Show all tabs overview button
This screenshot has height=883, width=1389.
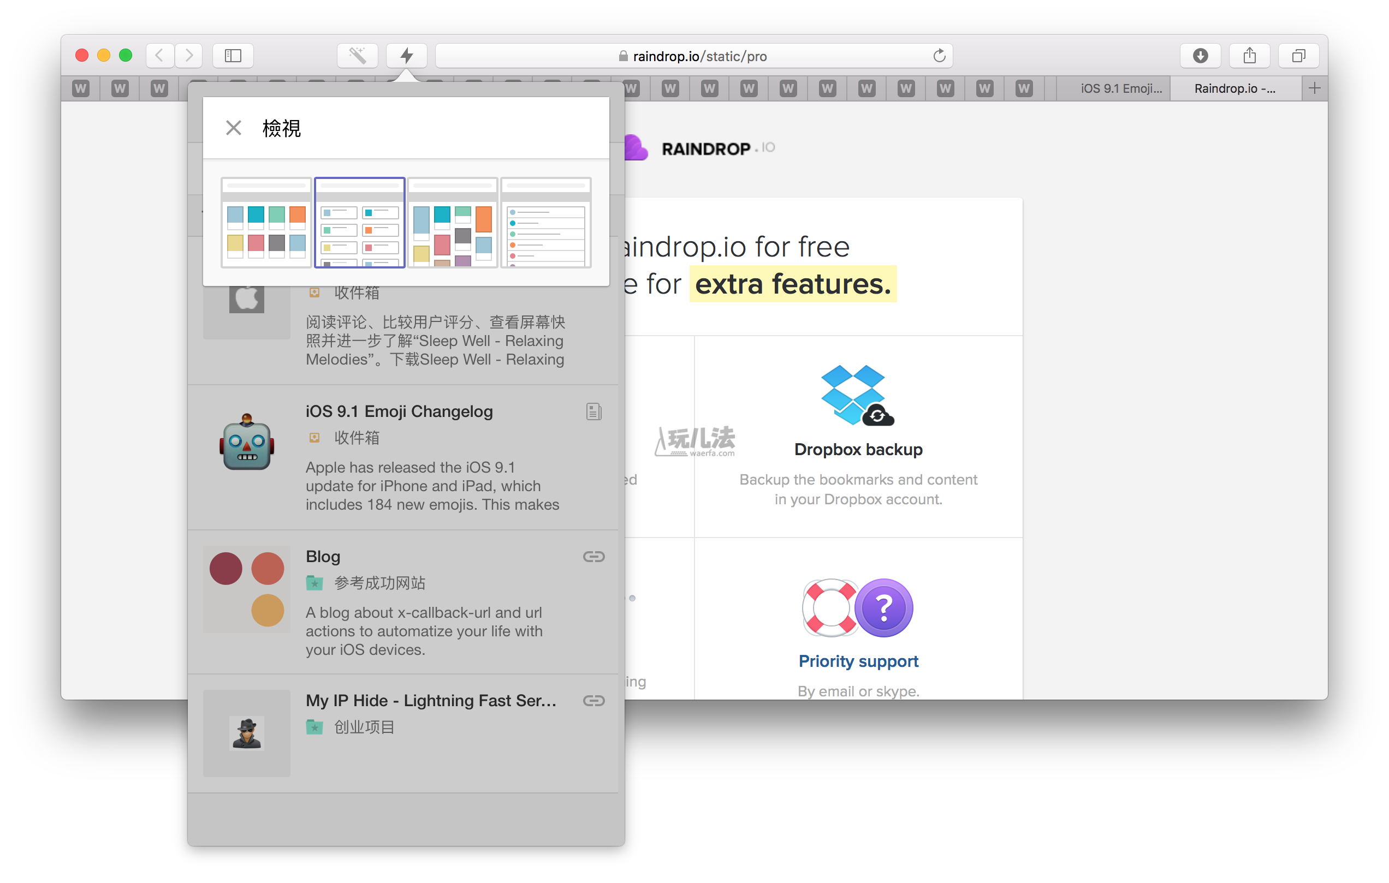pos(1298,56)
